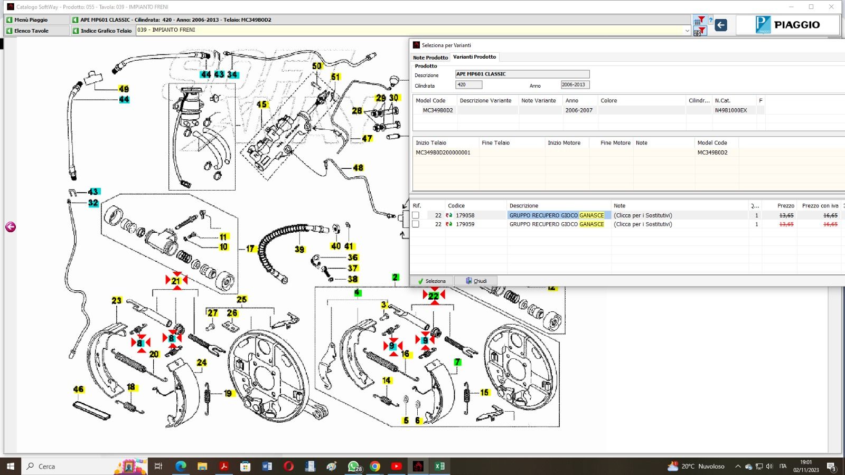Viewport: 845px width, 475px height.
Task: Select part number 45 label in diagram
Action: 262,104
